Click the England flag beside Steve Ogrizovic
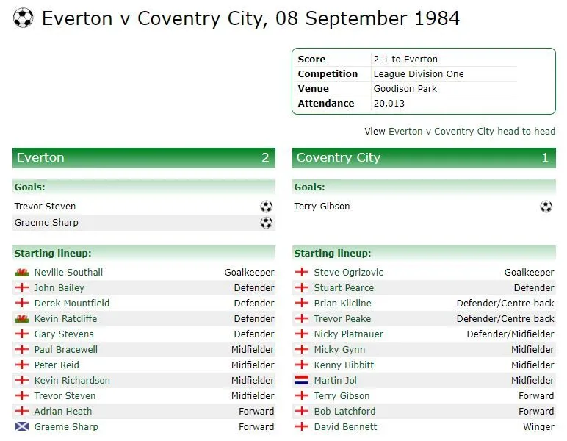567x441 pixels. 302,273
